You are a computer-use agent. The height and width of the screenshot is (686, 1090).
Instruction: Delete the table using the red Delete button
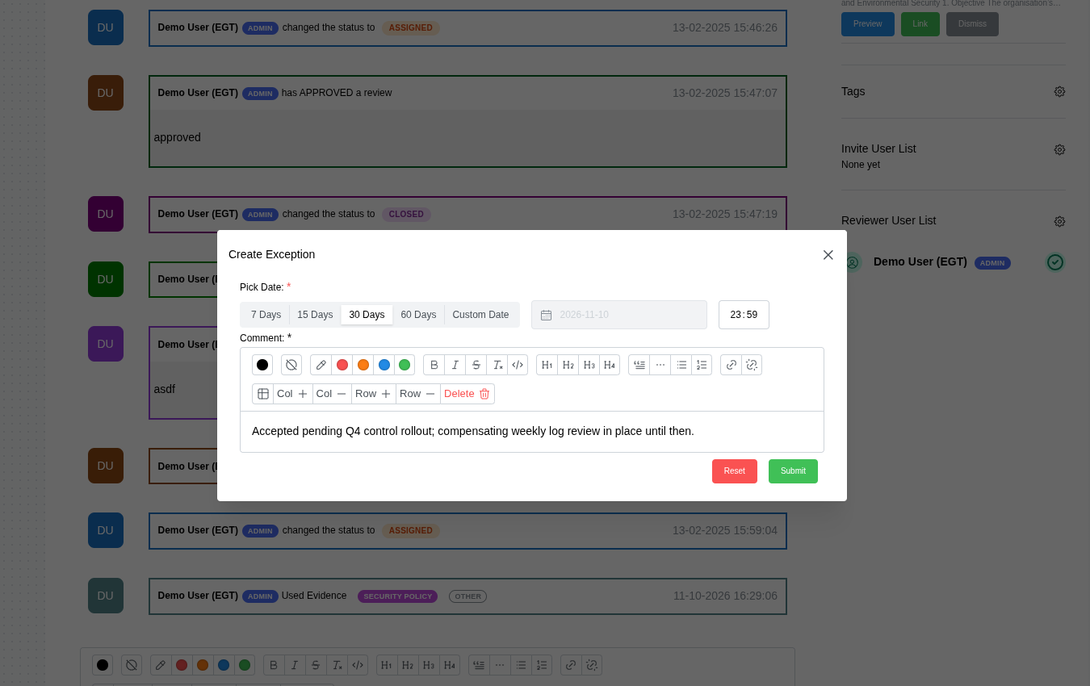pos(467,394)
